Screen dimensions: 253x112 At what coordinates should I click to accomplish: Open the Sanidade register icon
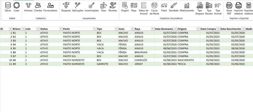pos(174,5)
